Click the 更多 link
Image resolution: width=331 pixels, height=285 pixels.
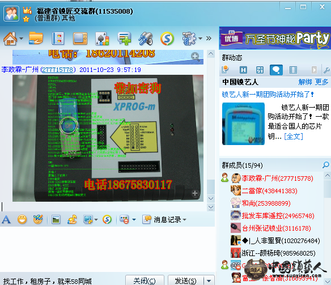pos(322,82)
